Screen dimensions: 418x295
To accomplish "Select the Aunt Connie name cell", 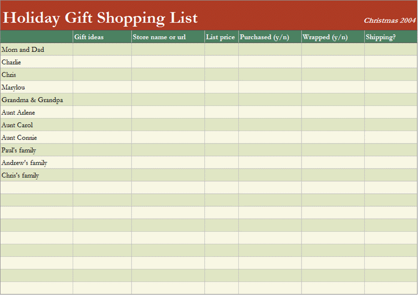I will (37, 137).
